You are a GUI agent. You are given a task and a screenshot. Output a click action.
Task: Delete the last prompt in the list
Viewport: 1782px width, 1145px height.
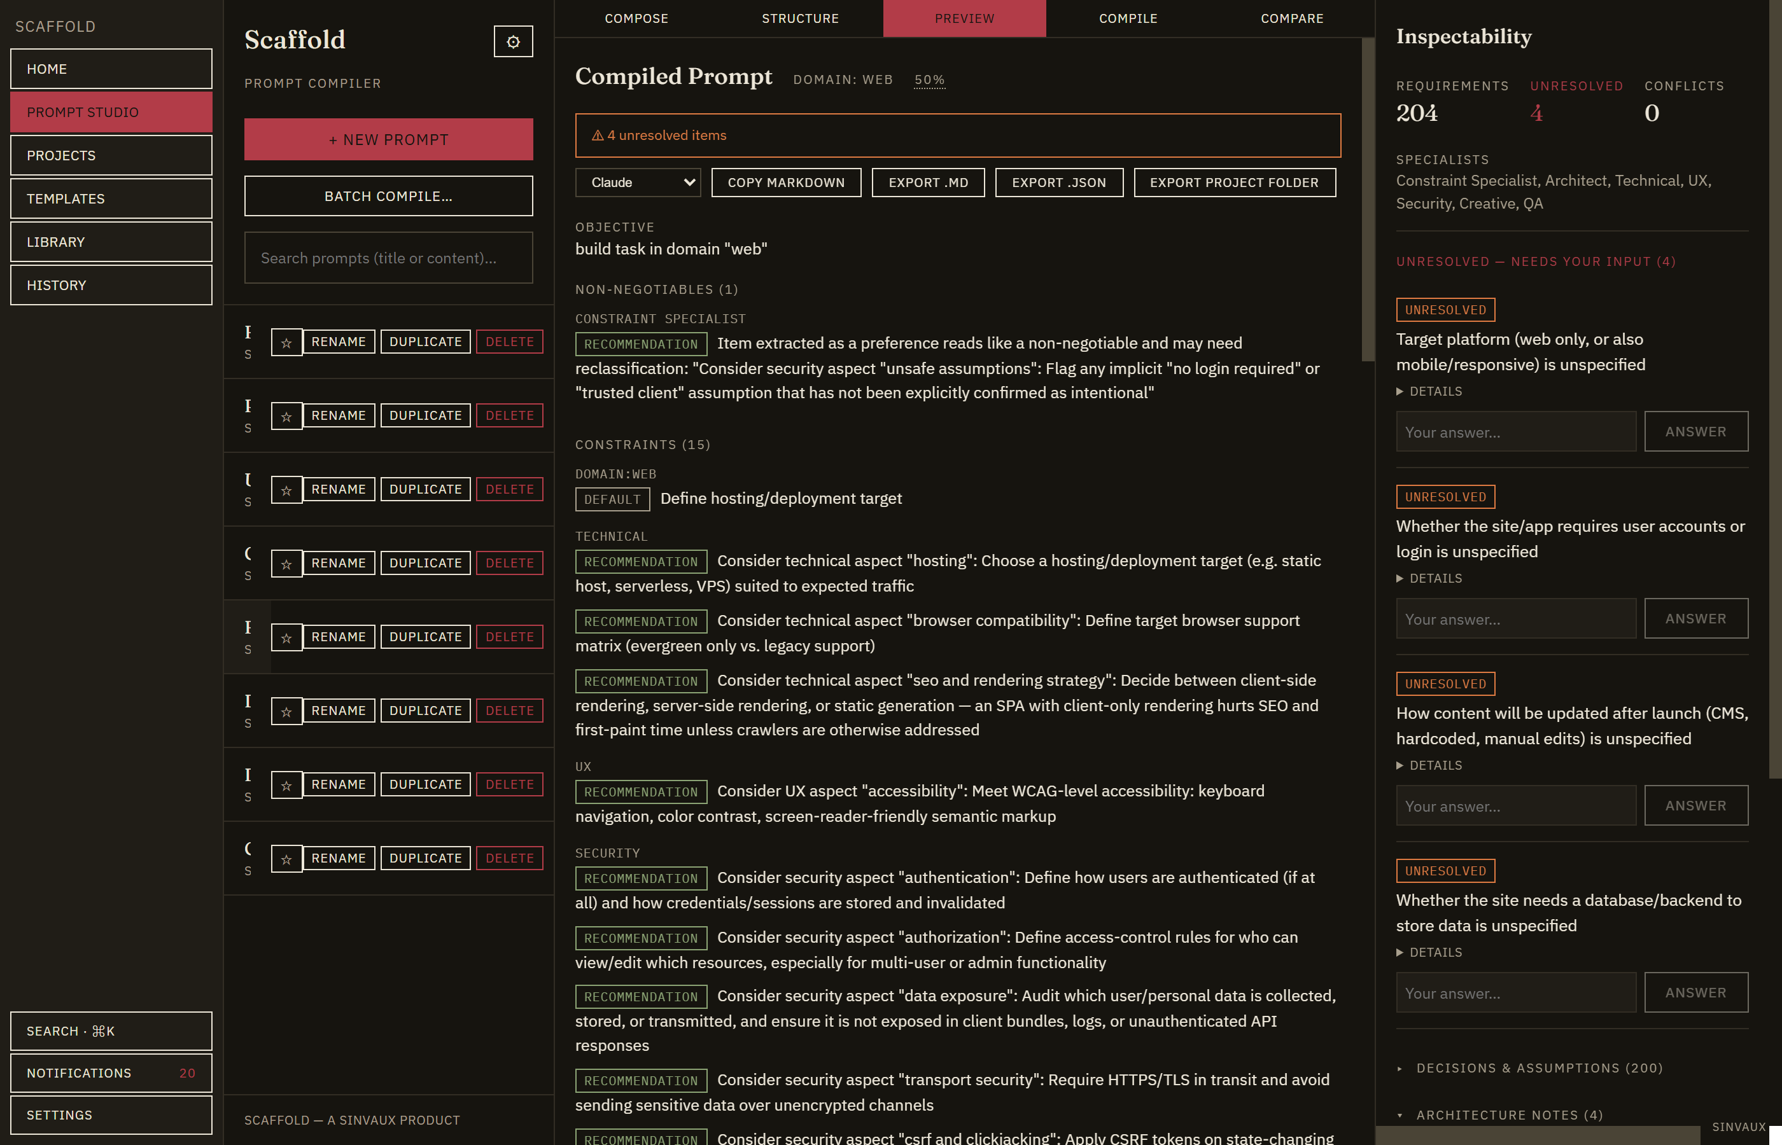[510, 858]
